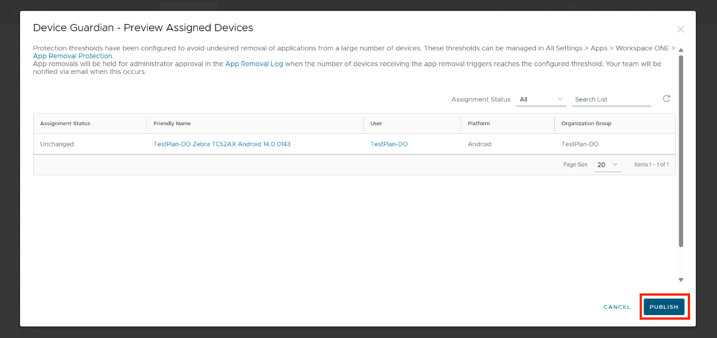Click the scroll up arrow

[681, 50]
